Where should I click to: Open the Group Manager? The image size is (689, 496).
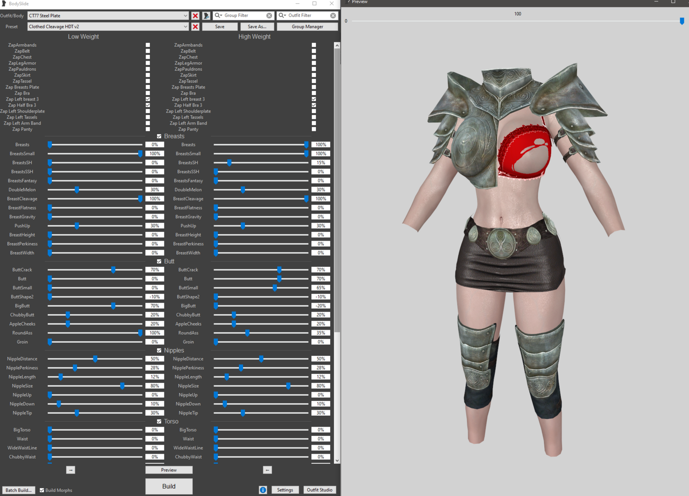(x=307, y=27)
